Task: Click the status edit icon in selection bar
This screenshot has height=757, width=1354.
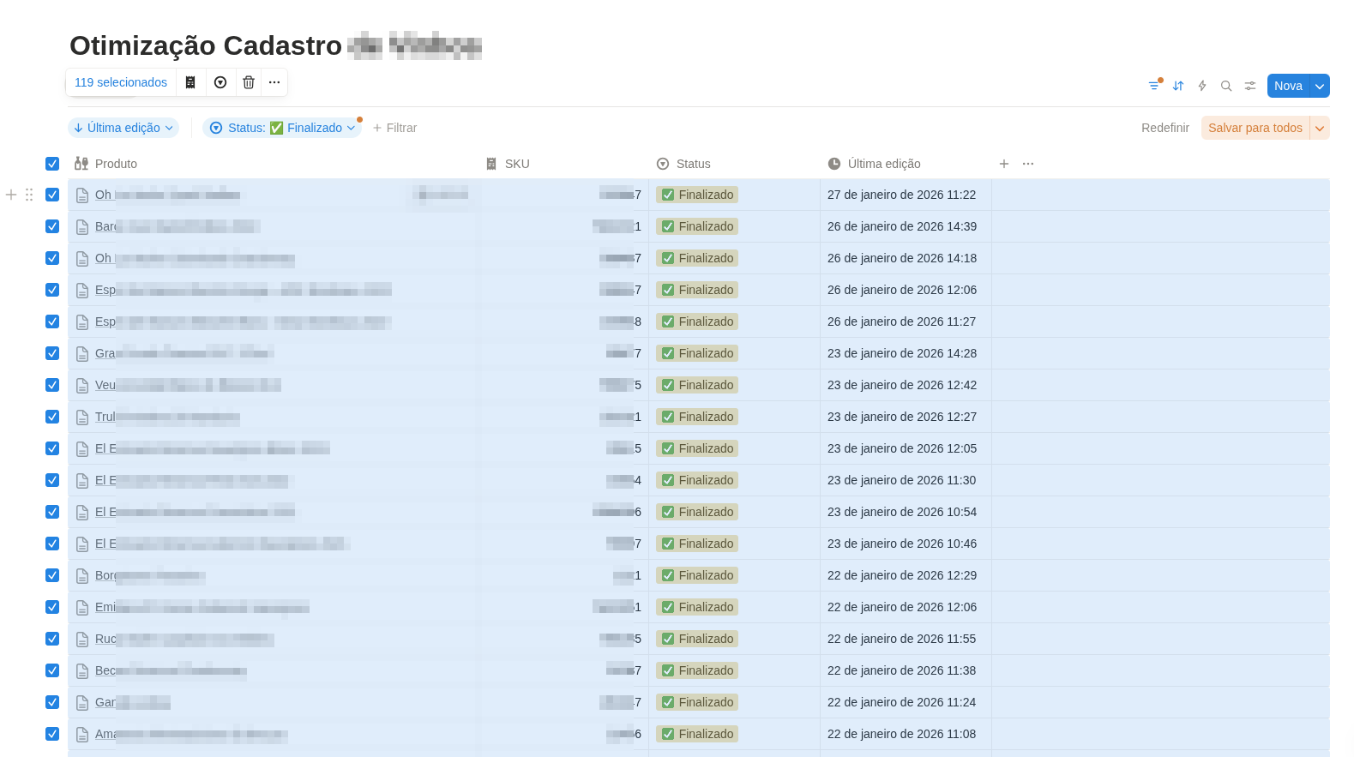Action: [x=220, y=82]
